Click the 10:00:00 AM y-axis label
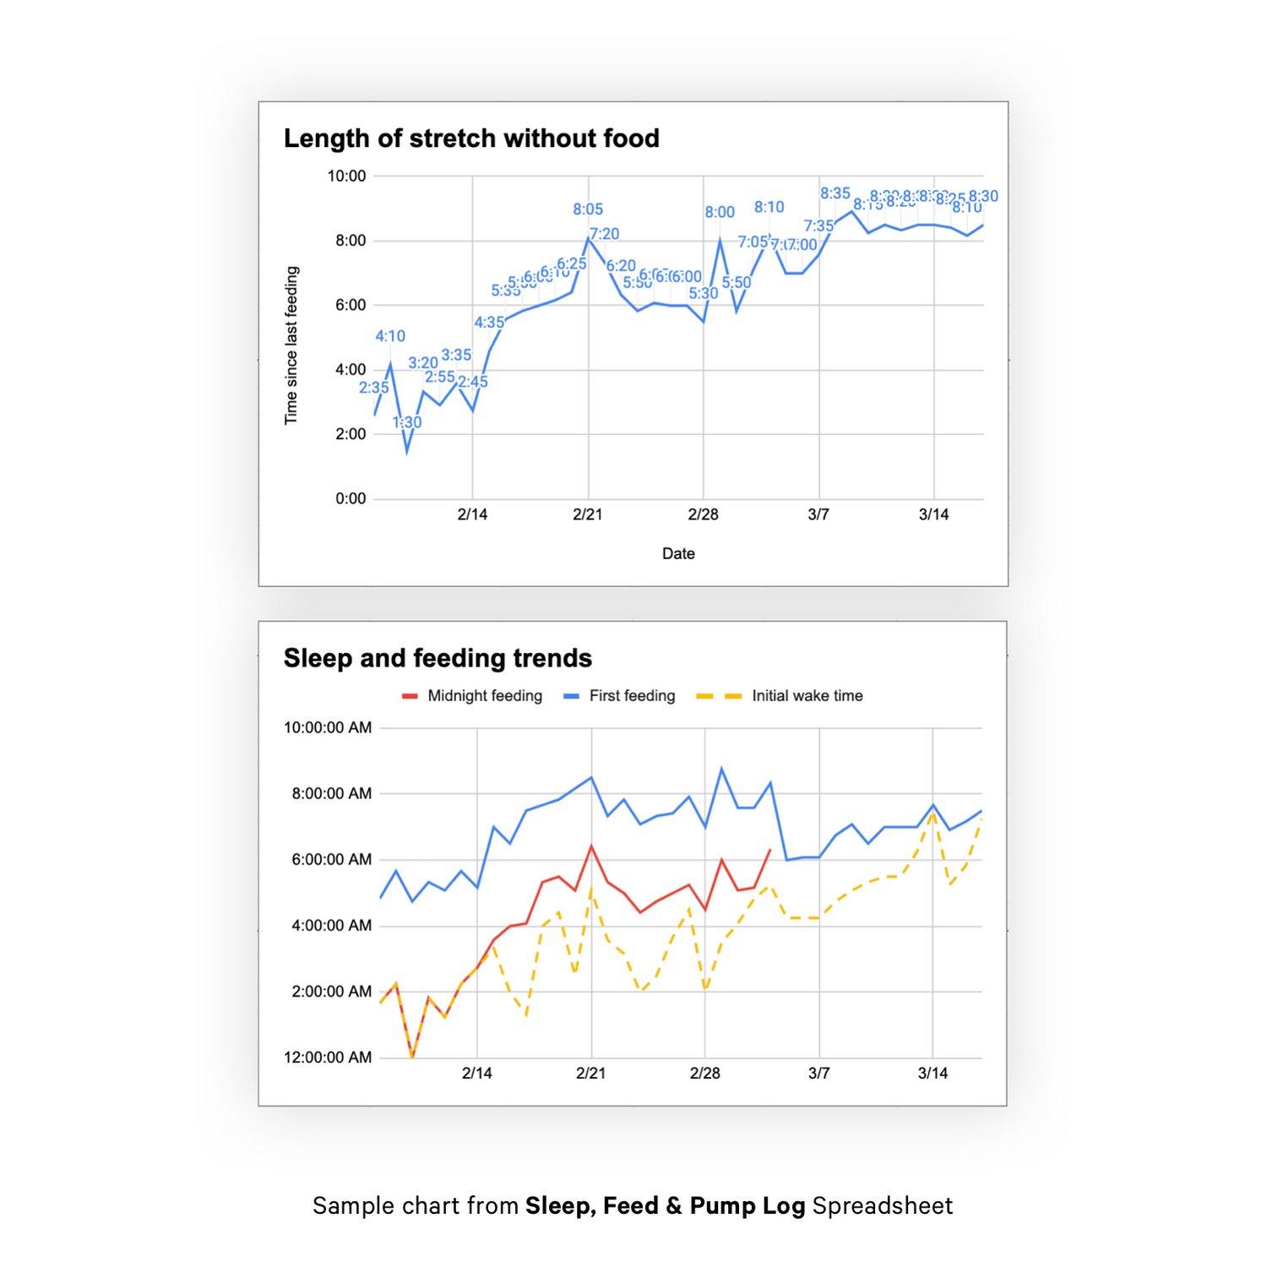Image resolution: width=1267 pixels, height=1267 pixels. click(328, 727)
